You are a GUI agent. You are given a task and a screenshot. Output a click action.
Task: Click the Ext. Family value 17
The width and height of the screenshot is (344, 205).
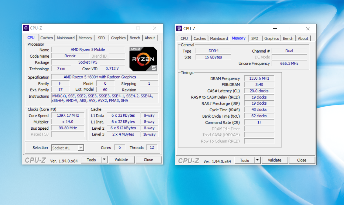(x=60, y=90)
